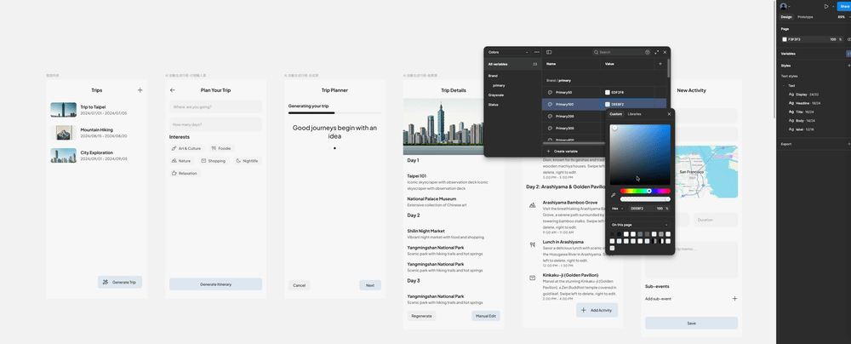Viewport: 851px width, 344px height.
Task: Click the Generate Itinerary button
Action: pyautogui.click(x=215, y=284)
